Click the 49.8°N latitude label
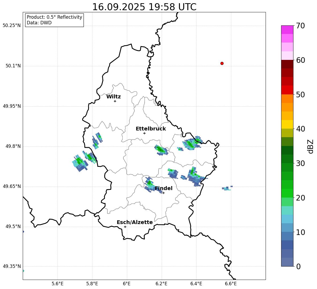 tap(13, 146)
